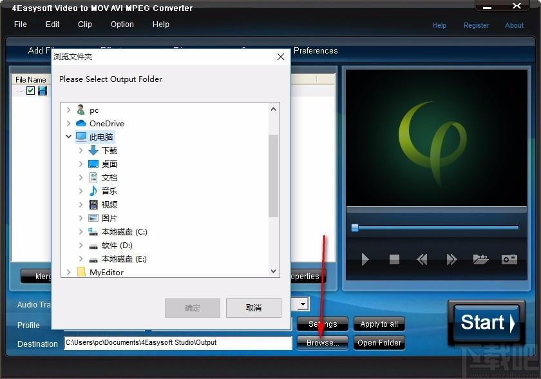Click the 此电脑 computer icon

coord(81,137)
